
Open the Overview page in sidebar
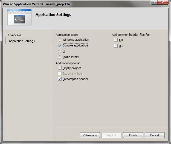[15, 35]
